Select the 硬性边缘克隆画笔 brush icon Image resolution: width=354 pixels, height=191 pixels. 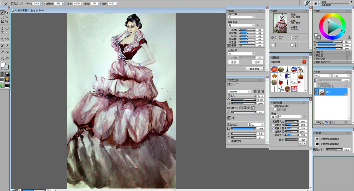(x=317, y=144)
